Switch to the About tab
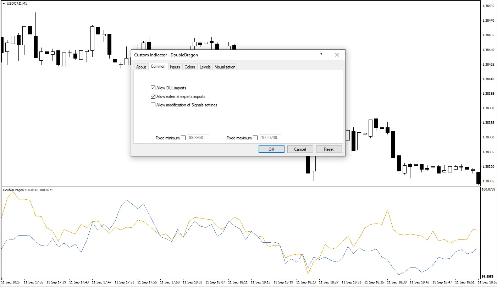Screen dimensions: 497x287 point(141,67)
